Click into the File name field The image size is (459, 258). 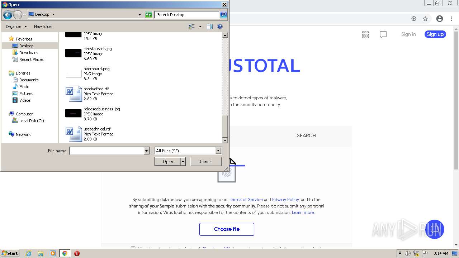coord(107,151)
